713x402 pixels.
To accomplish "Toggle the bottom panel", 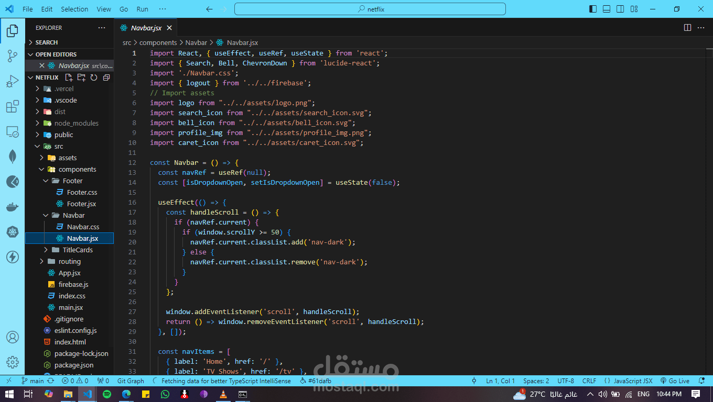I will pyautogui.click(x=607, y=9).
